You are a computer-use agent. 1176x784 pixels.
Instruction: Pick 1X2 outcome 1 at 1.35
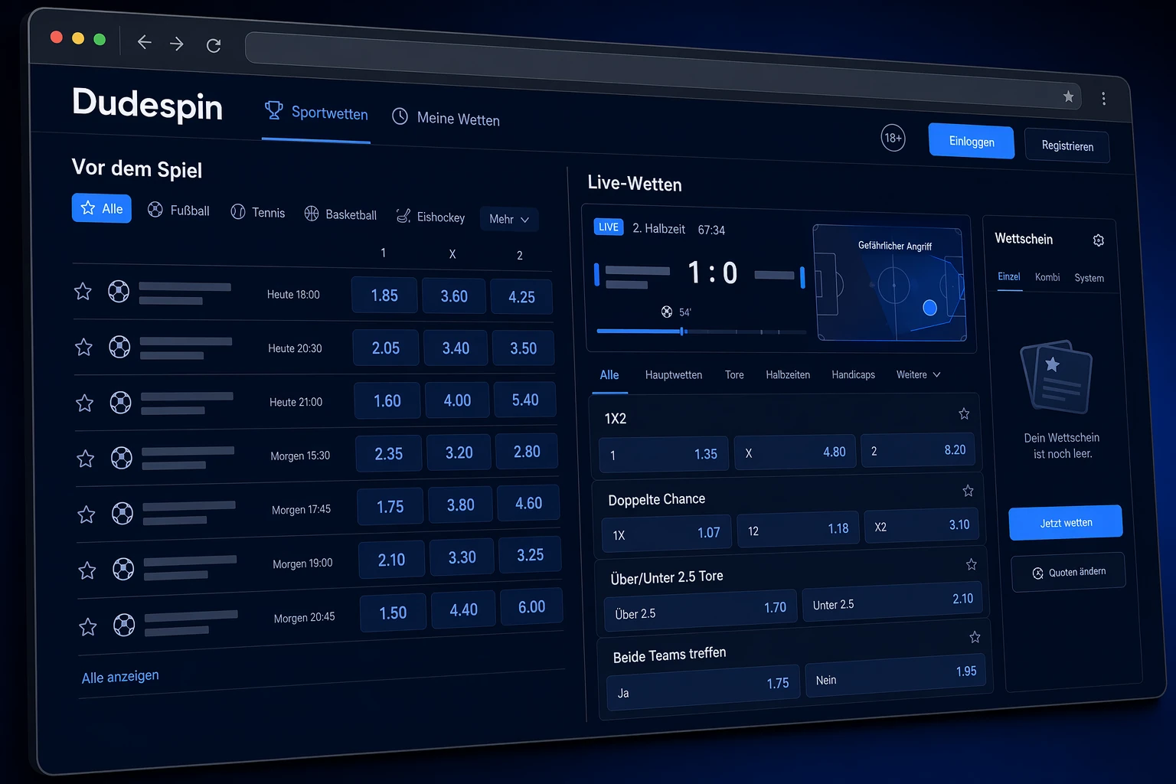[x=664, y=454]
